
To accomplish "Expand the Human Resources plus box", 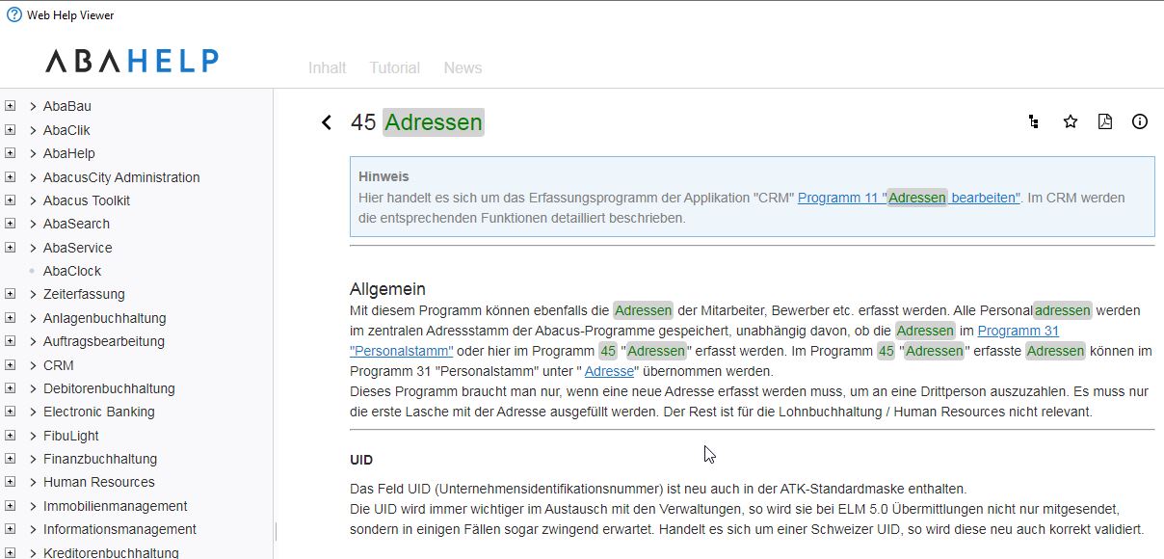I will [10, 482].
